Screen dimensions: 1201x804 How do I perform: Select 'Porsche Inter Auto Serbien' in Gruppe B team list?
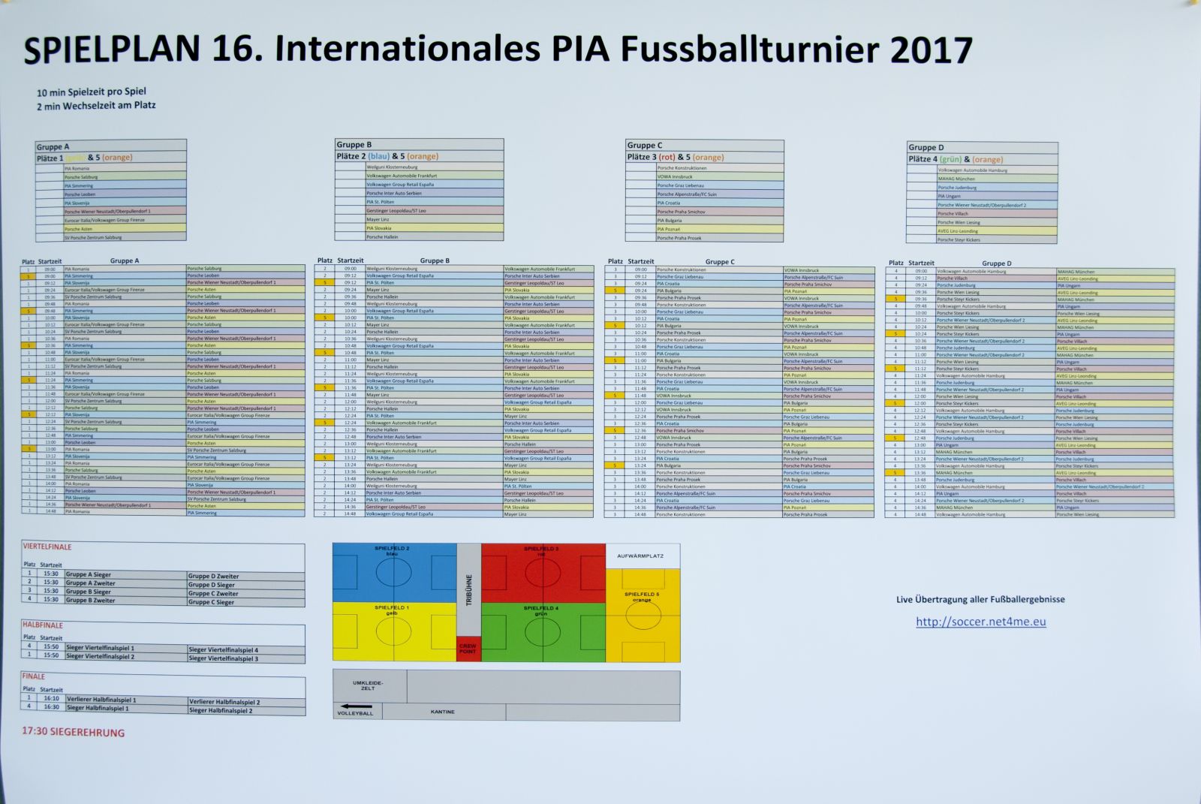(434, 193)
